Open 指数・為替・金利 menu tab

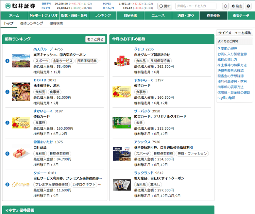click(x=74, y=15)
